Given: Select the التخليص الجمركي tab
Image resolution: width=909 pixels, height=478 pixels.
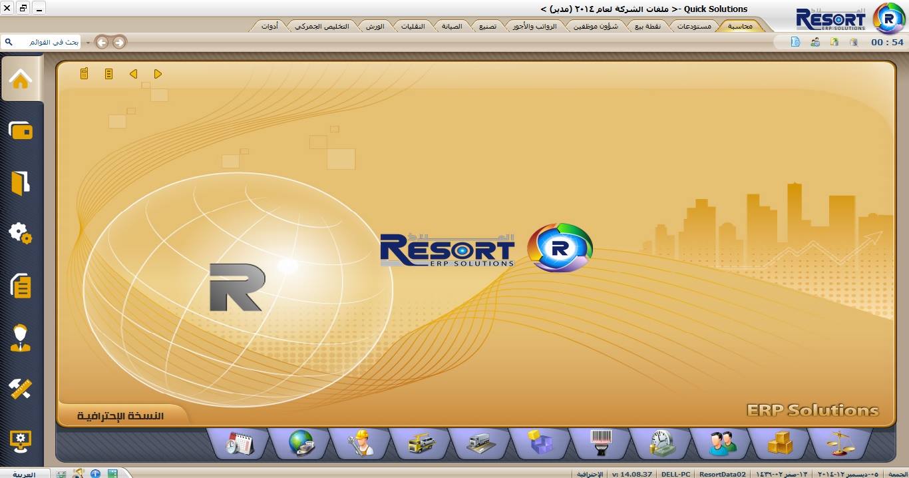Looking at the screenshot, I should click(322, 26).
